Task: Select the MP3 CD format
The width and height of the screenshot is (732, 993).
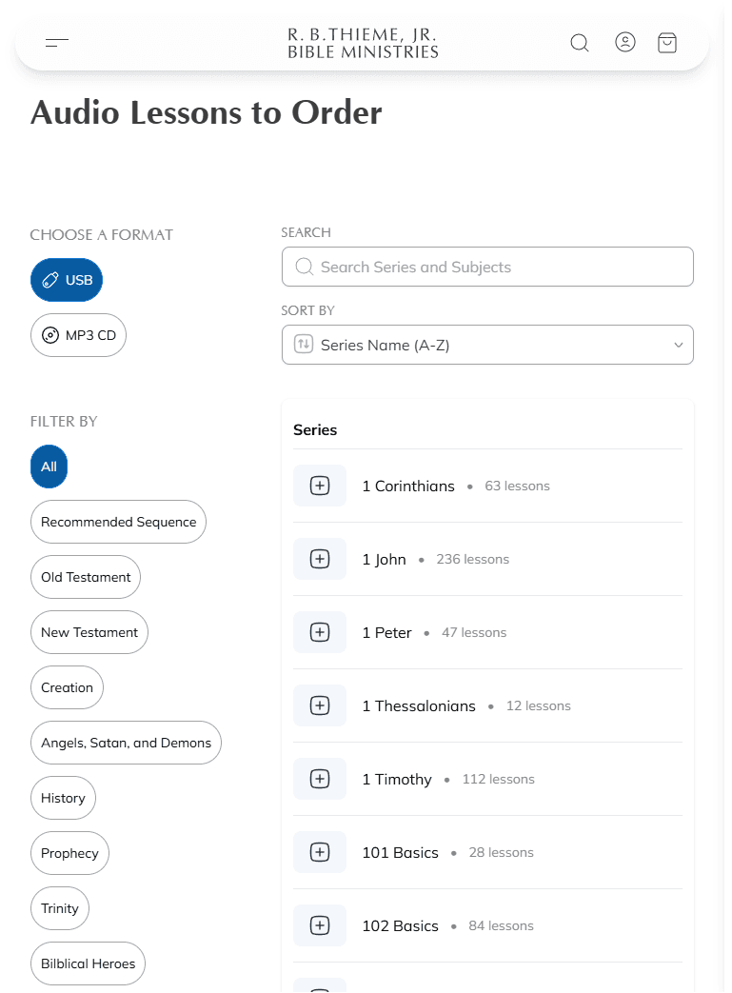Action: 78,334
